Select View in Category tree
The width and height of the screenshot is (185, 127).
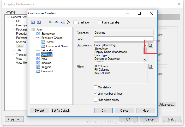tap(19, 59)
